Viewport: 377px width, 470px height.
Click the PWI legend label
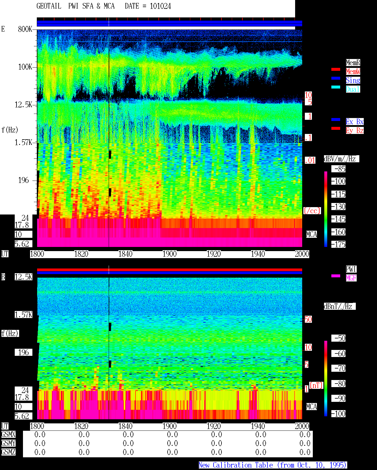coord(351,269)
